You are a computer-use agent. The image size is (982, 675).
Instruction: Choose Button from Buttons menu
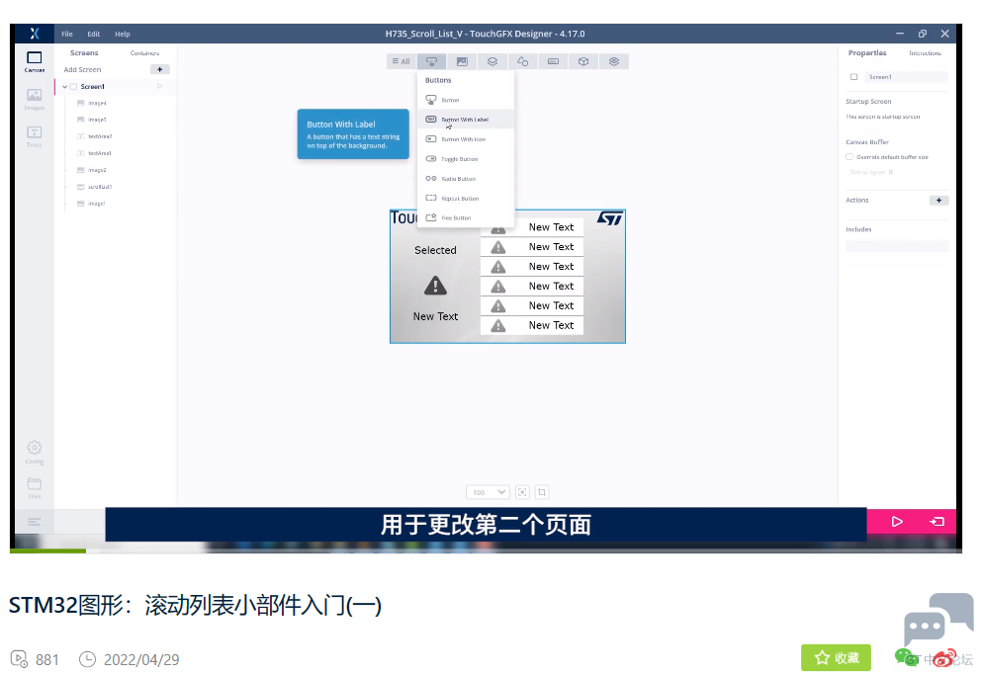coord(466,100)
